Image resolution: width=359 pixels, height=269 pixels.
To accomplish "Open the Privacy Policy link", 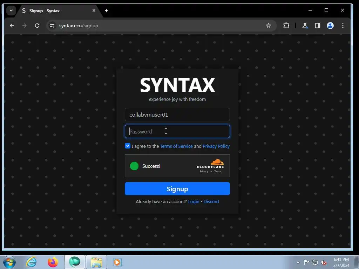I will 216,146.
